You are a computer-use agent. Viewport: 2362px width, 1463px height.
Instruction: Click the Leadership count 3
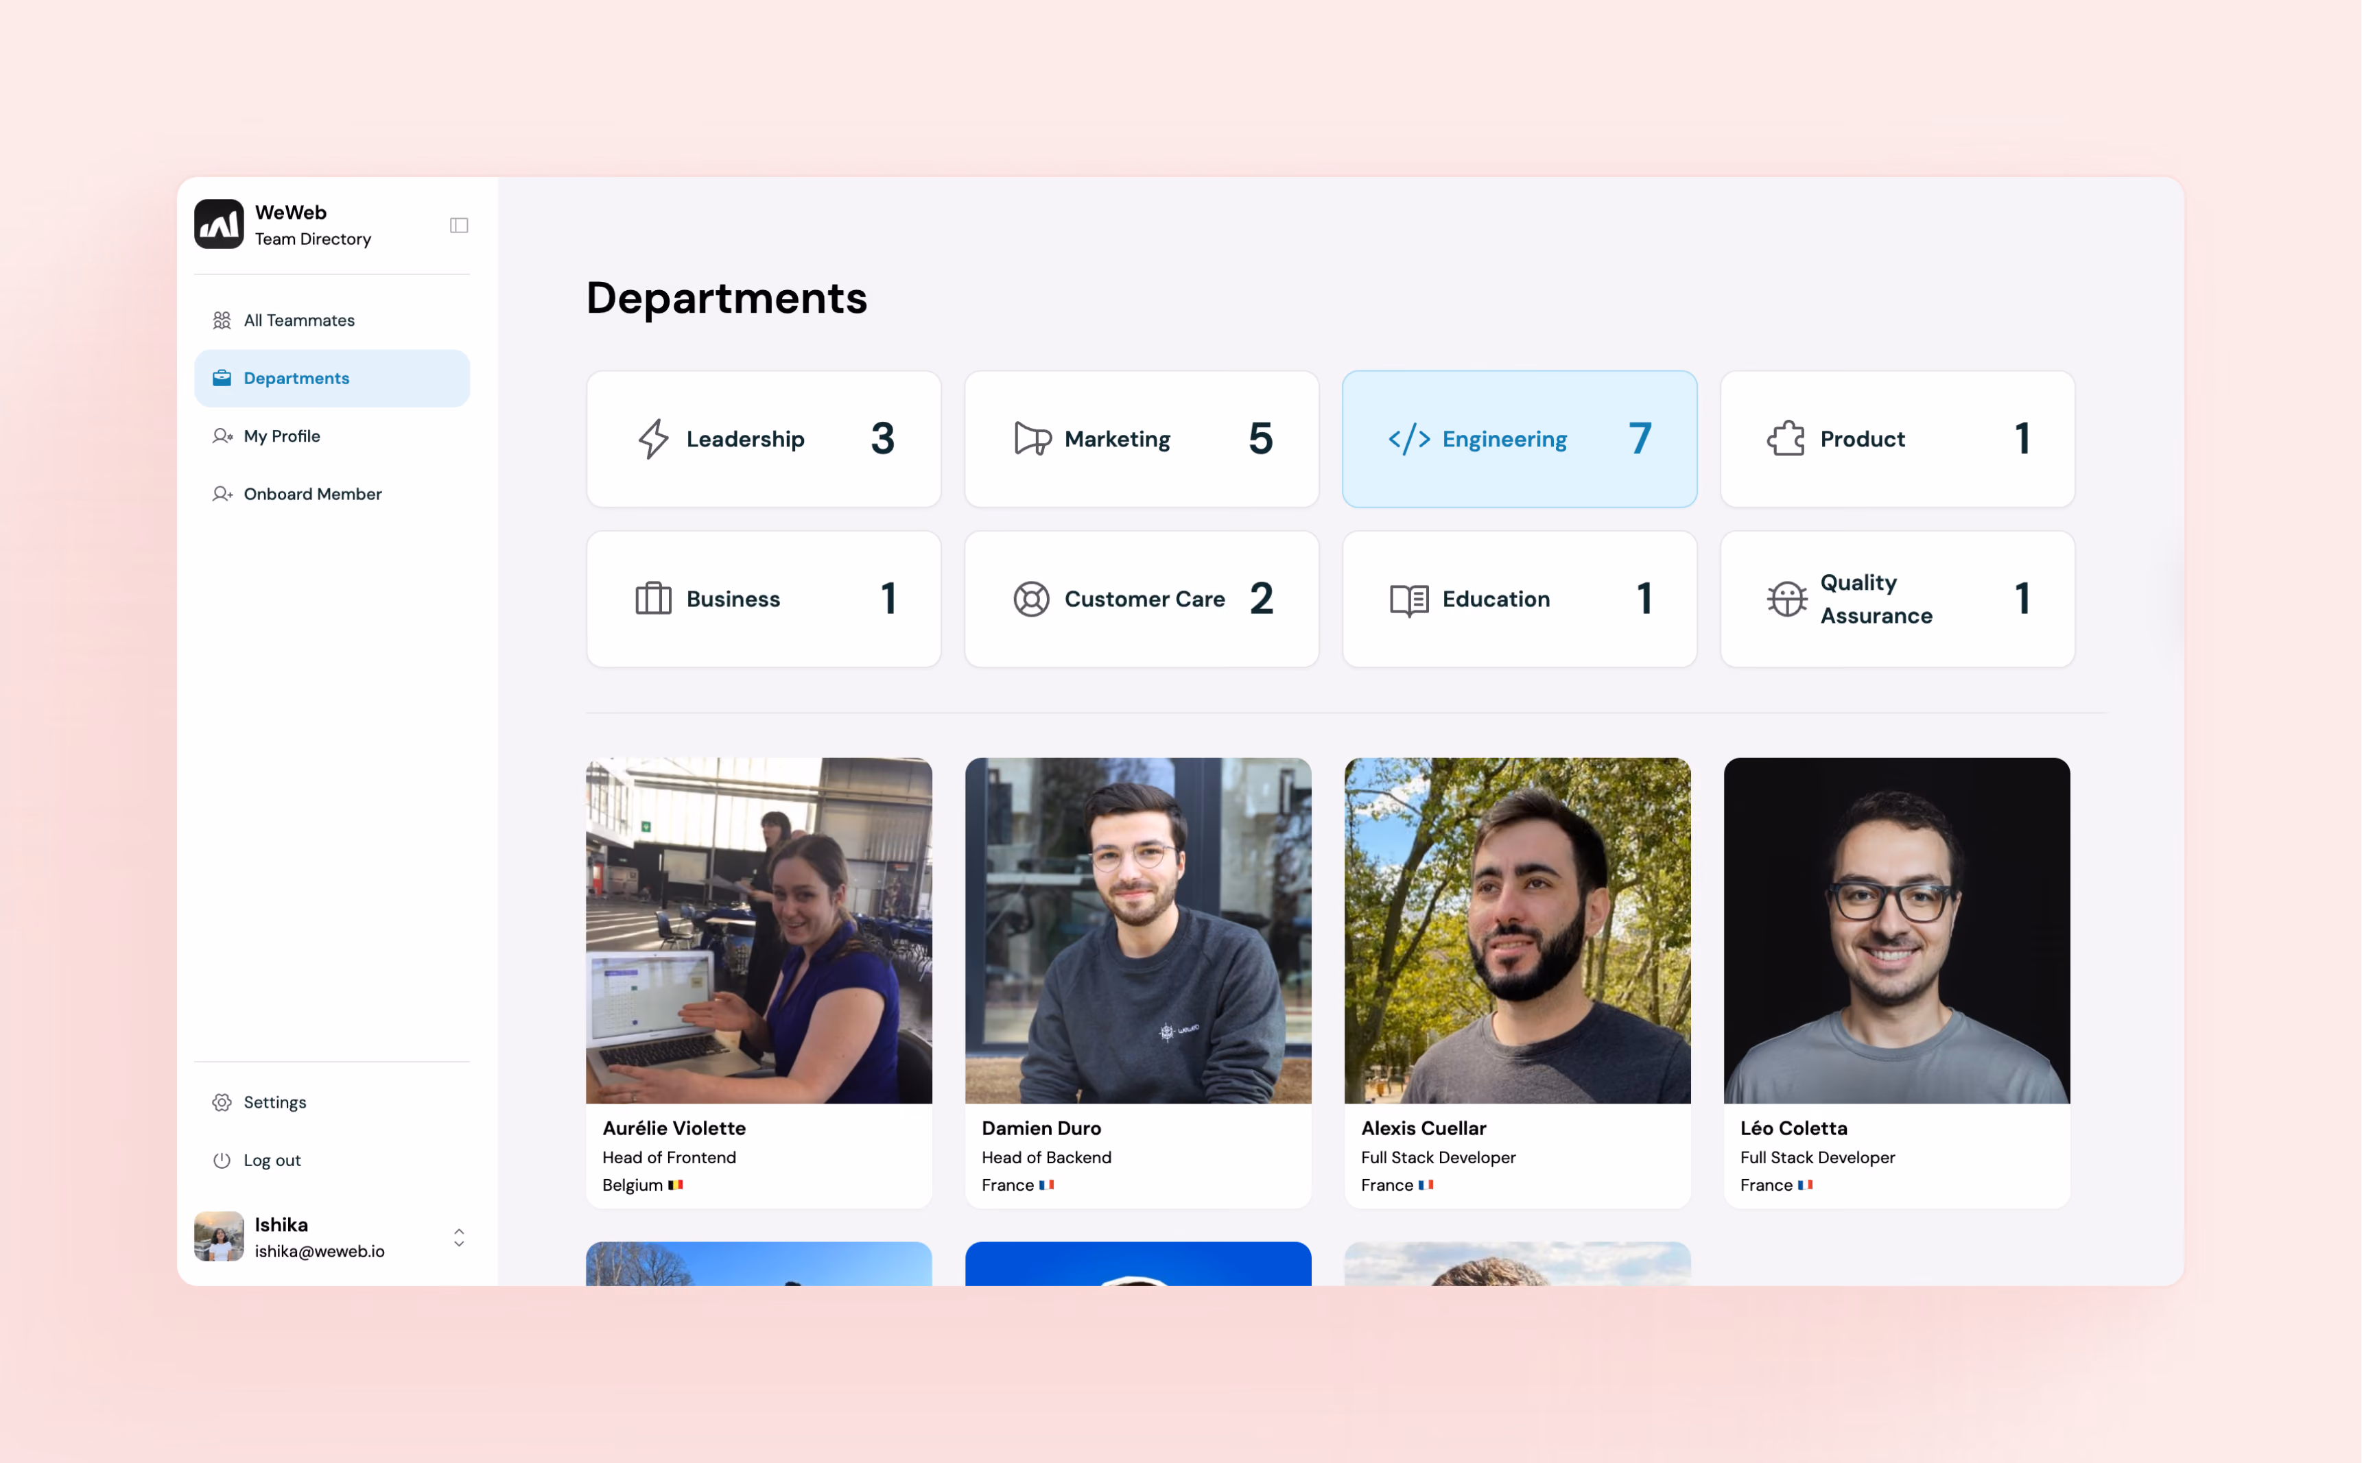point(882,439)
